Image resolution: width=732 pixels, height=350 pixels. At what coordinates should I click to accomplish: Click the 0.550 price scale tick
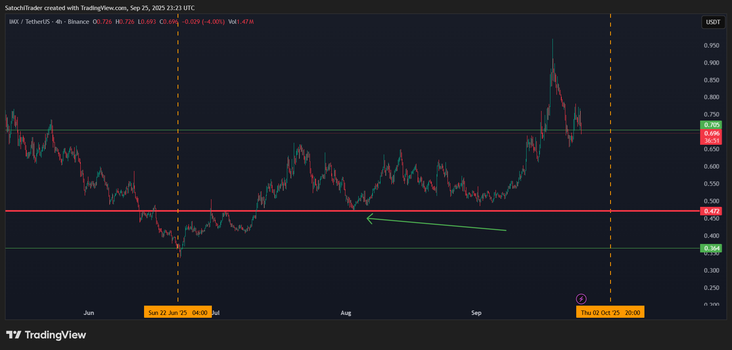click(711, 184)
